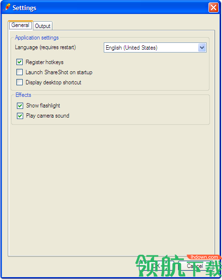Screen dimensions: 222x280
Task: Select the General tab
Action: (20, 25)
